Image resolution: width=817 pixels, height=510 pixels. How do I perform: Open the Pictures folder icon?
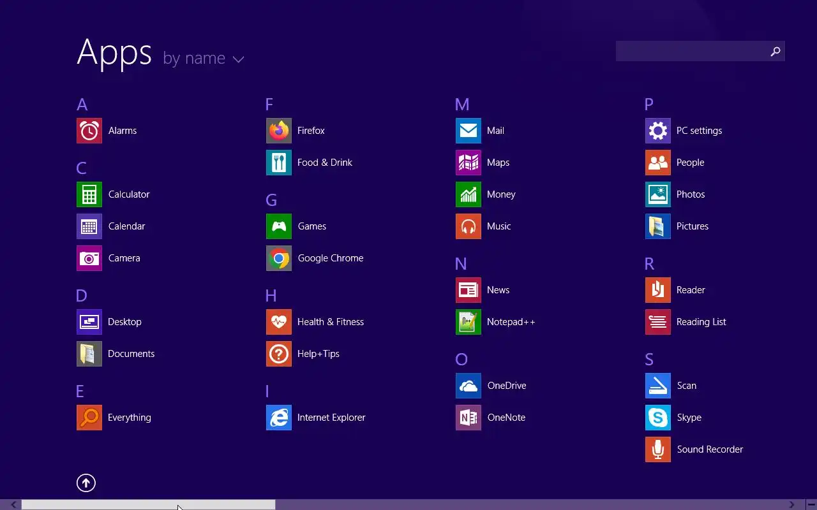tap(658, 226)
